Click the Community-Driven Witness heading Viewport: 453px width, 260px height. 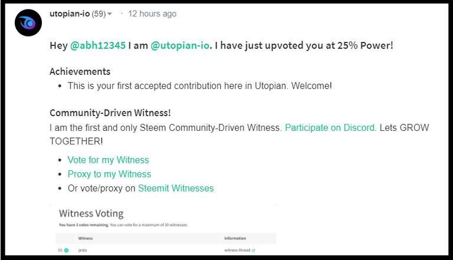click(x=110, y=113)
